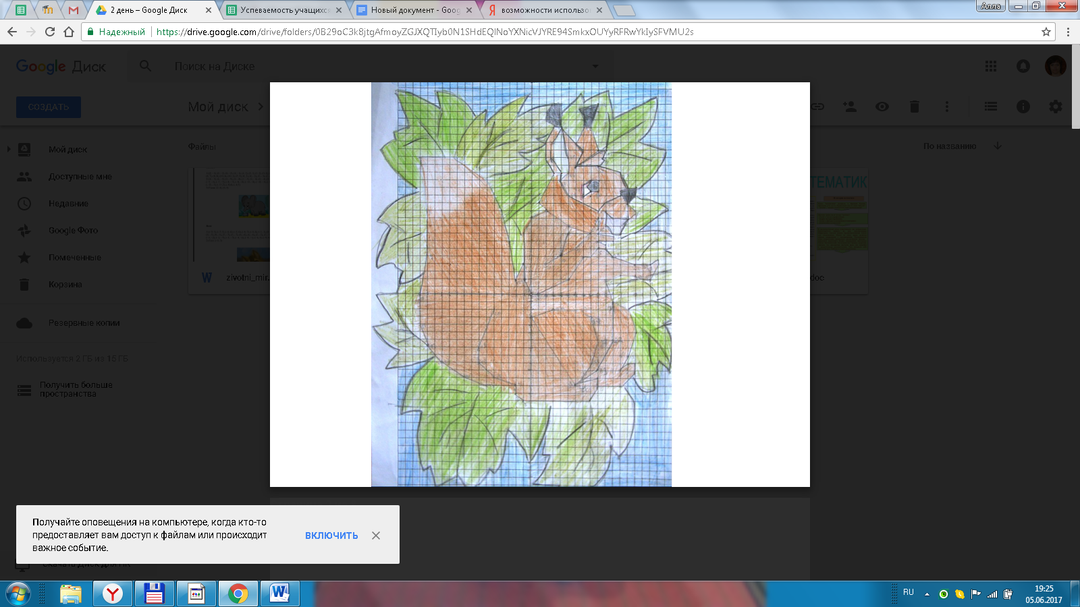Bookmark this page with the star icon
Viewport: 1080px width, 607px height.
click(x=1046, y=32)
